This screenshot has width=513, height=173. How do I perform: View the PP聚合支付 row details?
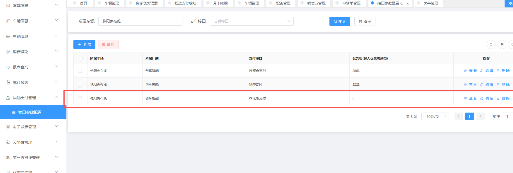coord(470,71)
